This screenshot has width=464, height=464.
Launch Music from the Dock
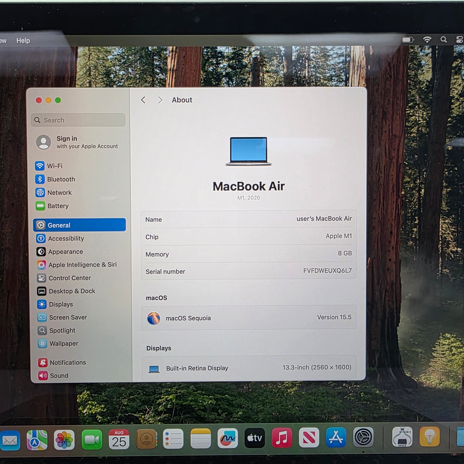[282, 437]
